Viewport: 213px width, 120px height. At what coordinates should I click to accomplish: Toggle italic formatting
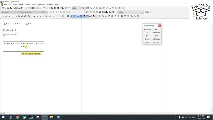(53, 12)
